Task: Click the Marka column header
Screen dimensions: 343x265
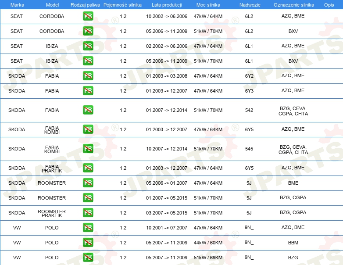Action: click(17, 5)
